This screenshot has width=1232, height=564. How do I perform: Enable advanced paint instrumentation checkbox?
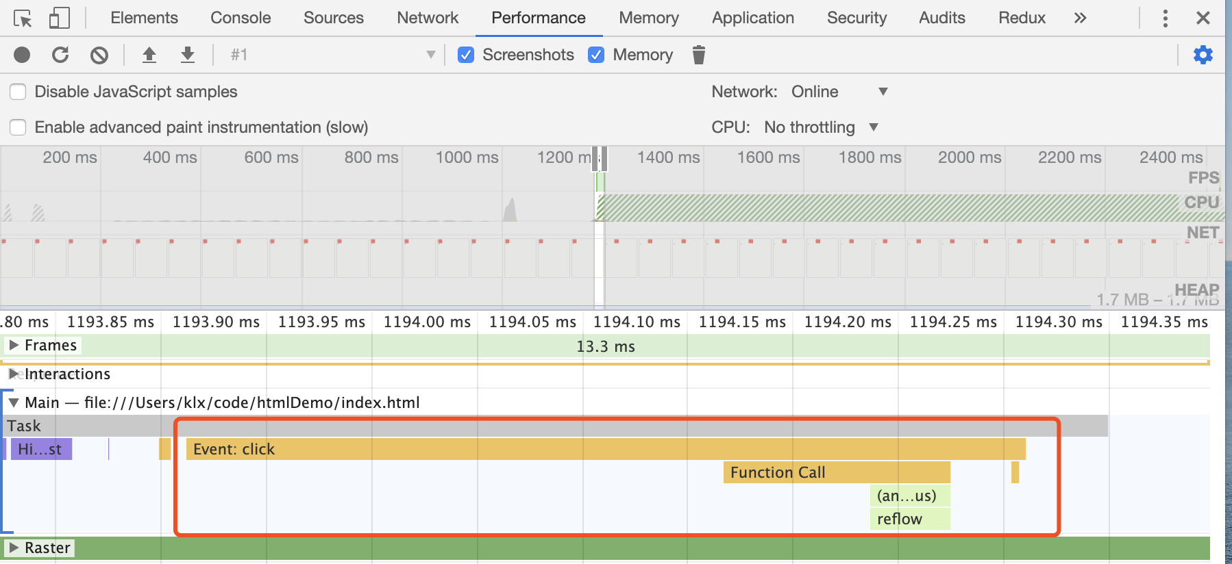coord(19,127)
